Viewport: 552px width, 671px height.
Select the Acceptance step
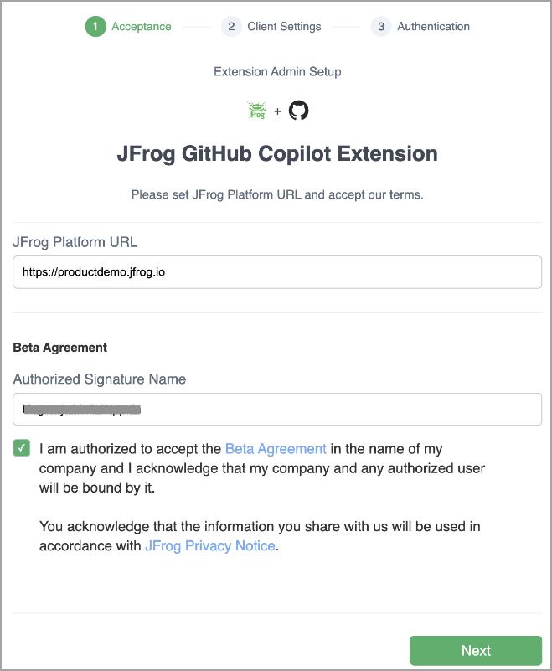142,26
